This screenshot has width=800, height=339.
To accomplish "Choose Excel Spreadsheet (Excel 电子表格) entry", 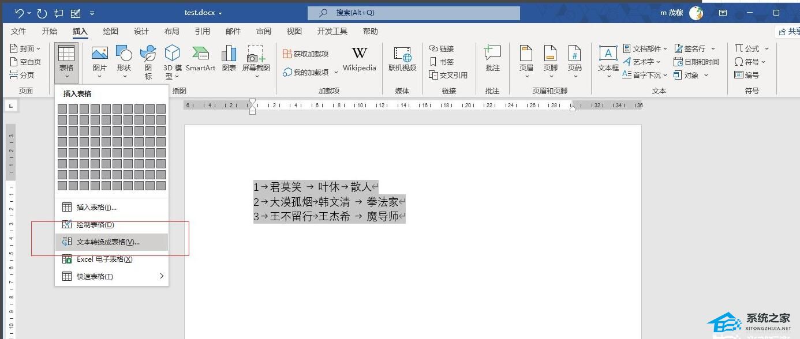I will click(111, 259).
